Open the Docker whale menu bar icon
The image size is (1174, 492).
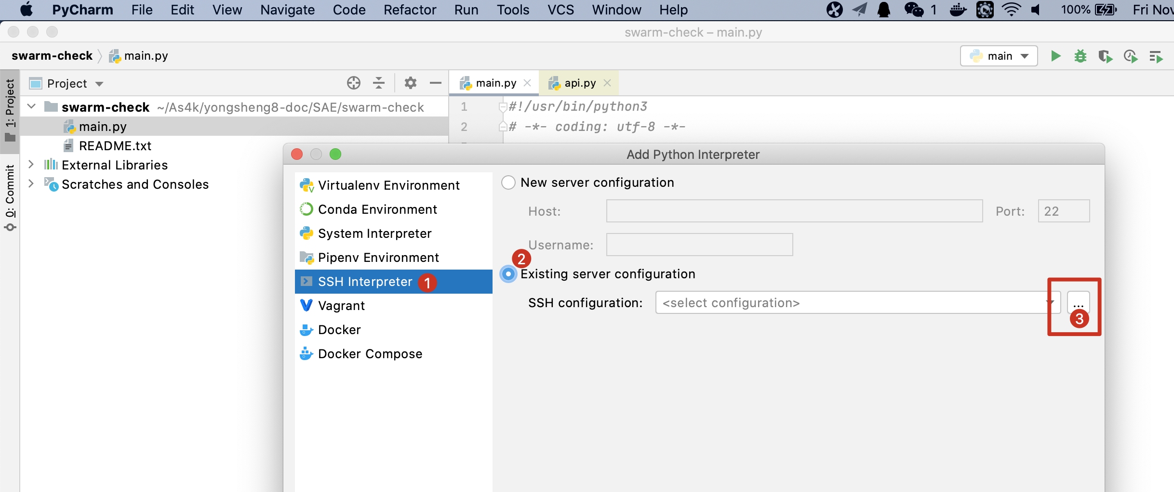(x=958, y=10)
